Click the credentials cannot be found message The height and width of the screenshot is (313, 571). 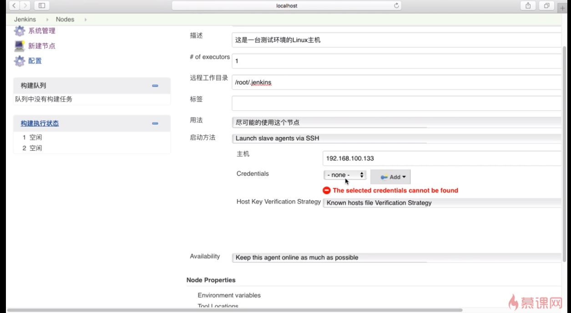point(395,190)
